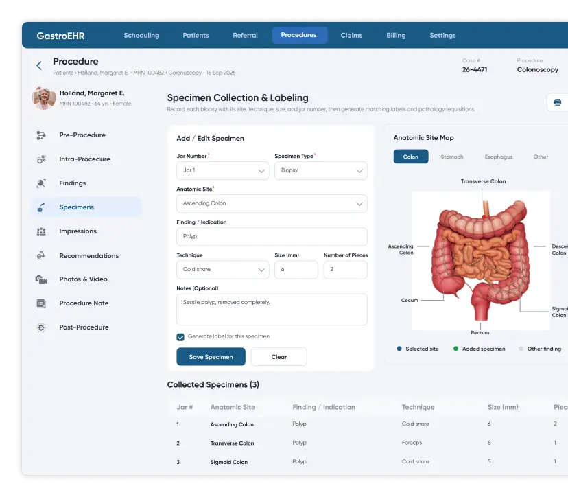This screenshot has width=568, height=497.
Task: Click the Technique column header
Action: click(418, 407)
